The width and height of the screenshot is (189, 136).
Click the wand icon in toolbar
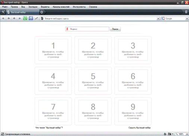(37, 18)
